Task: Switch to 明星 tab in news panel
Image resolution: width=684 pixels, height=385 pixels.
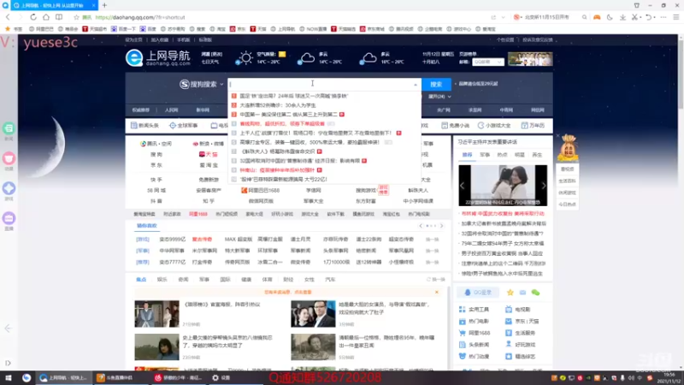Action: coord(520,155)
